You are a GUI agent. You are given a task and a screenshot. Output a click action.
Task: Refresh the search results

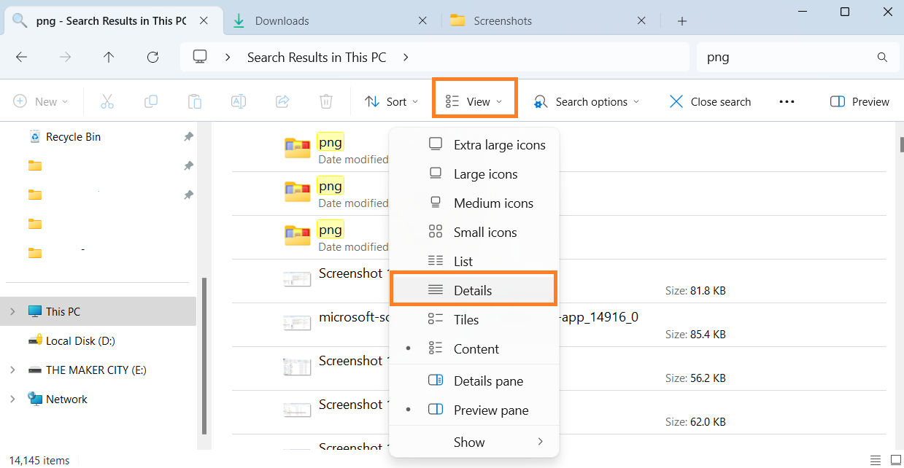click(x=152, y=57)
